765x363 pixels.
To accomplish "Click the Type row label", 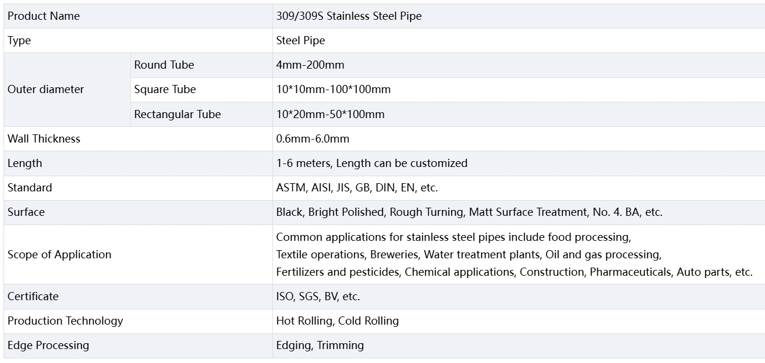I will coord(19,41).
